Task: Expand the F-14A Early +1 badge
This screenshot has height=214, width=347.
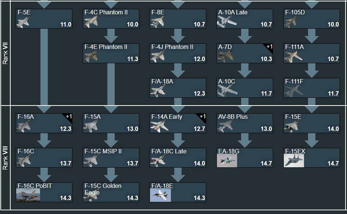Action: pos(203,117)
